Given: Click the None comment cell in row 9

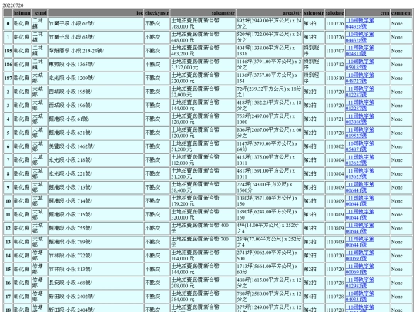Looking at the screenshot, I should point(401,187).
